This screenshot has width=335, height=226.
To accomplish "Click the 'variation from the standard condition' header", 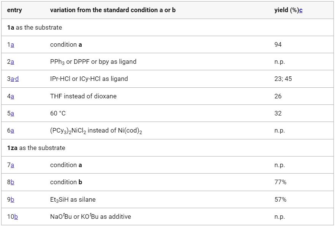I will (113, 10).
